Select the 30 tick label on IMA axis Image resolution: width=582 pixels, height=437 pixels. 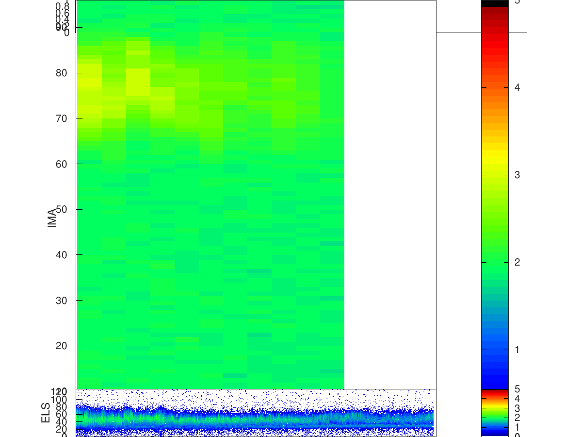62,301
